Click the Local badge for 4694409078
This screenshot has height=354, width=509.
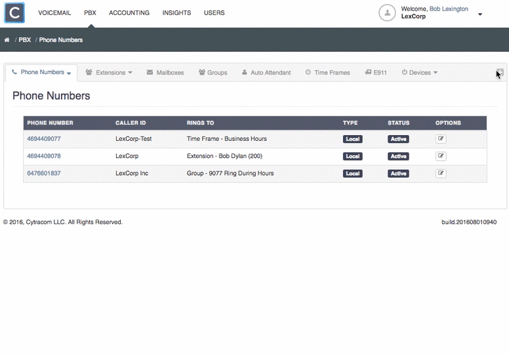pos(352,156)
